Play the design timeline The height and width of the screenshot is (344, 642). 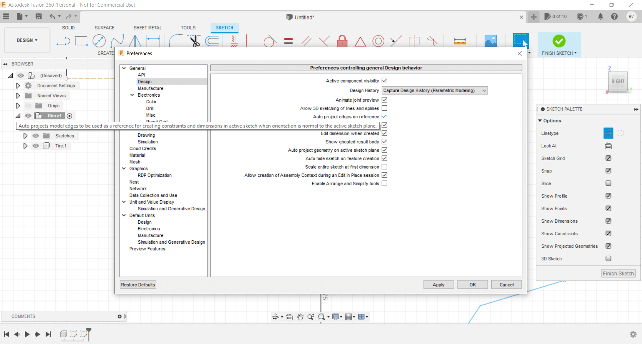click(27, 334)
